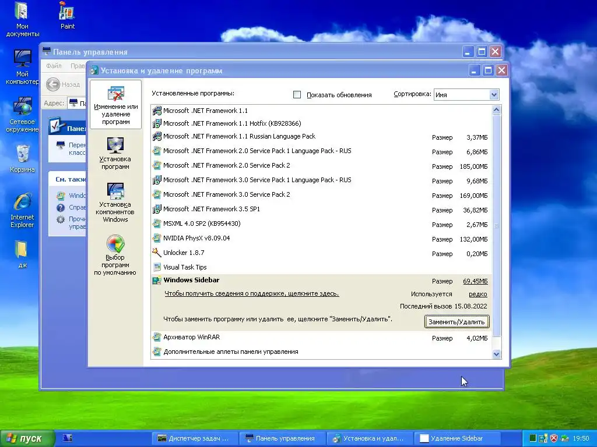Image resolution: width=597 pixels, height=447 pixels.
Task: Click the Windows Sidebar program icon
Action: [156, 281]
